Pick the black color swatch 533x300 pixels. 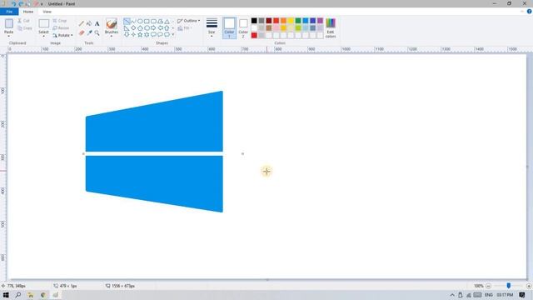[x=254, y=21]
